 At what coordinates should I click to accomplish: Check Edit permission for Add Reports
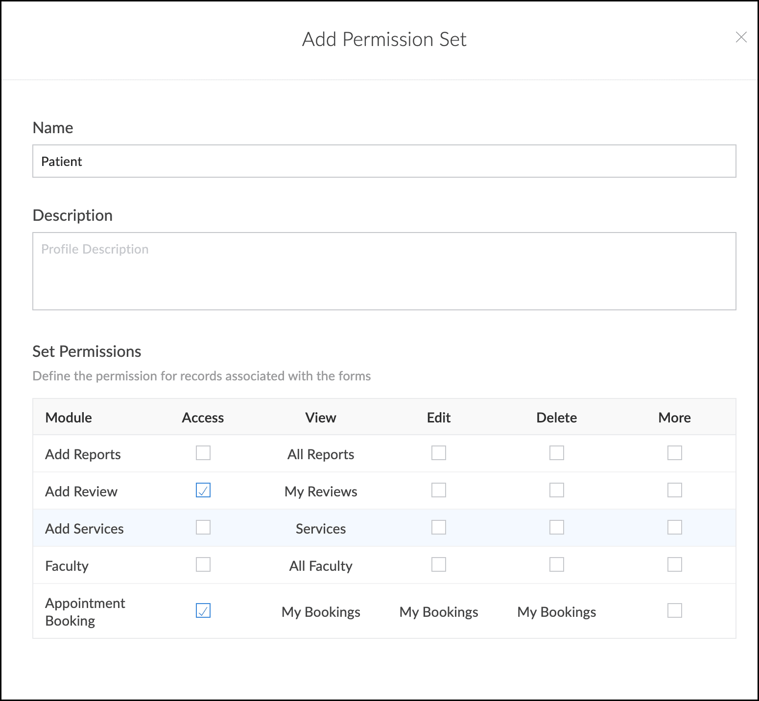pyautogui.click(x=439, y=453)
